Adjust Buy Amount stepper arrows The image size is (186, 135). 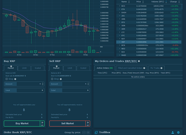43,84
